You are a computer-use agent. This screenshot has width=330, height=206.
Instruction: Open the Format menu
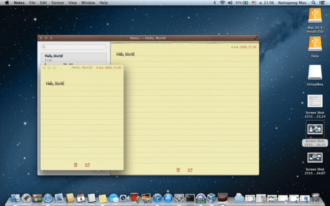(x=57, y=3)
